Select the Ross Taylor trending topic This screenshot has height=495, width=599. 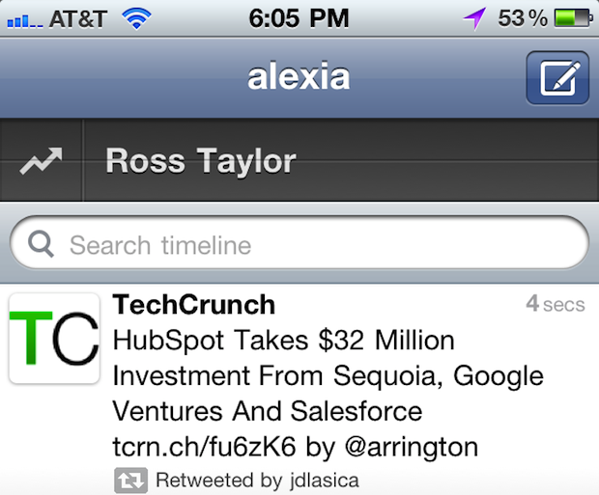pos(200,161)
